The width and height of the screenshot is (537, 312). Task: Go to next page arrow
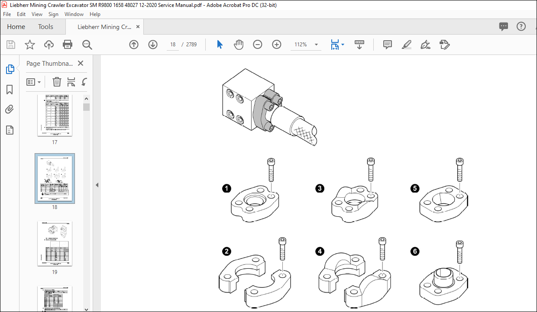[153, 45]
